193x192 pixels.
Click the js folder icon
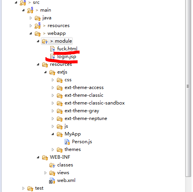click(x=60, y=127)
